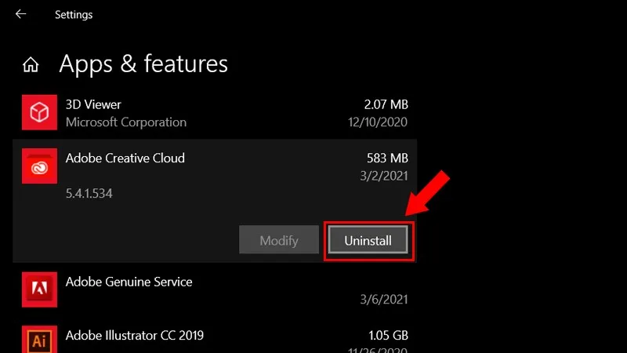The height and width of the screenshot is (353, 627).
Task: Click the 1.05 GB size label
Action: coord(388,336)
